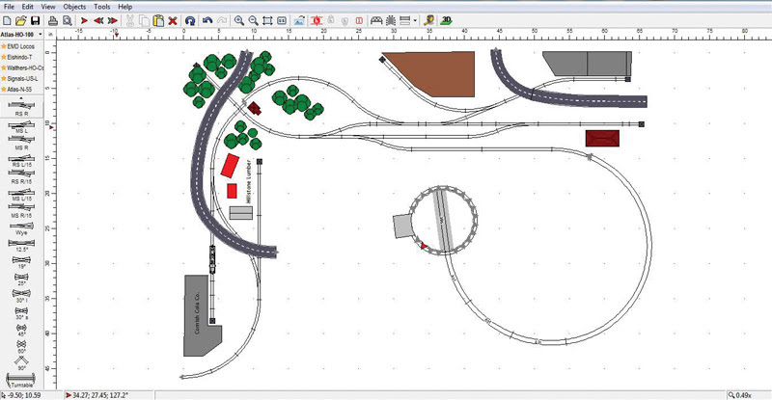Open the Tools menu
The image size is (772, 400).
[100, 7]
